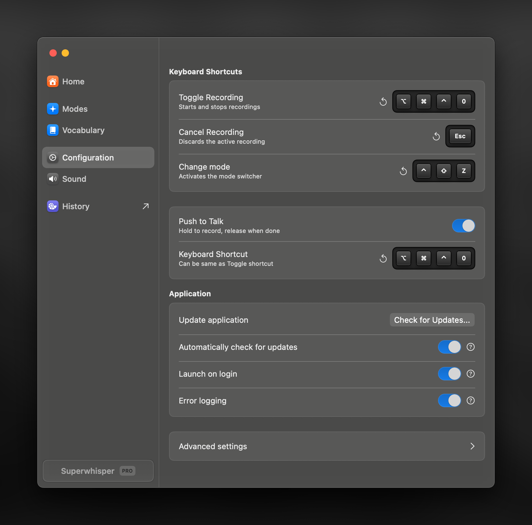Open the Home section
Image resolution: width=532 pixels, height=525 pixels.
pos(98,81)
